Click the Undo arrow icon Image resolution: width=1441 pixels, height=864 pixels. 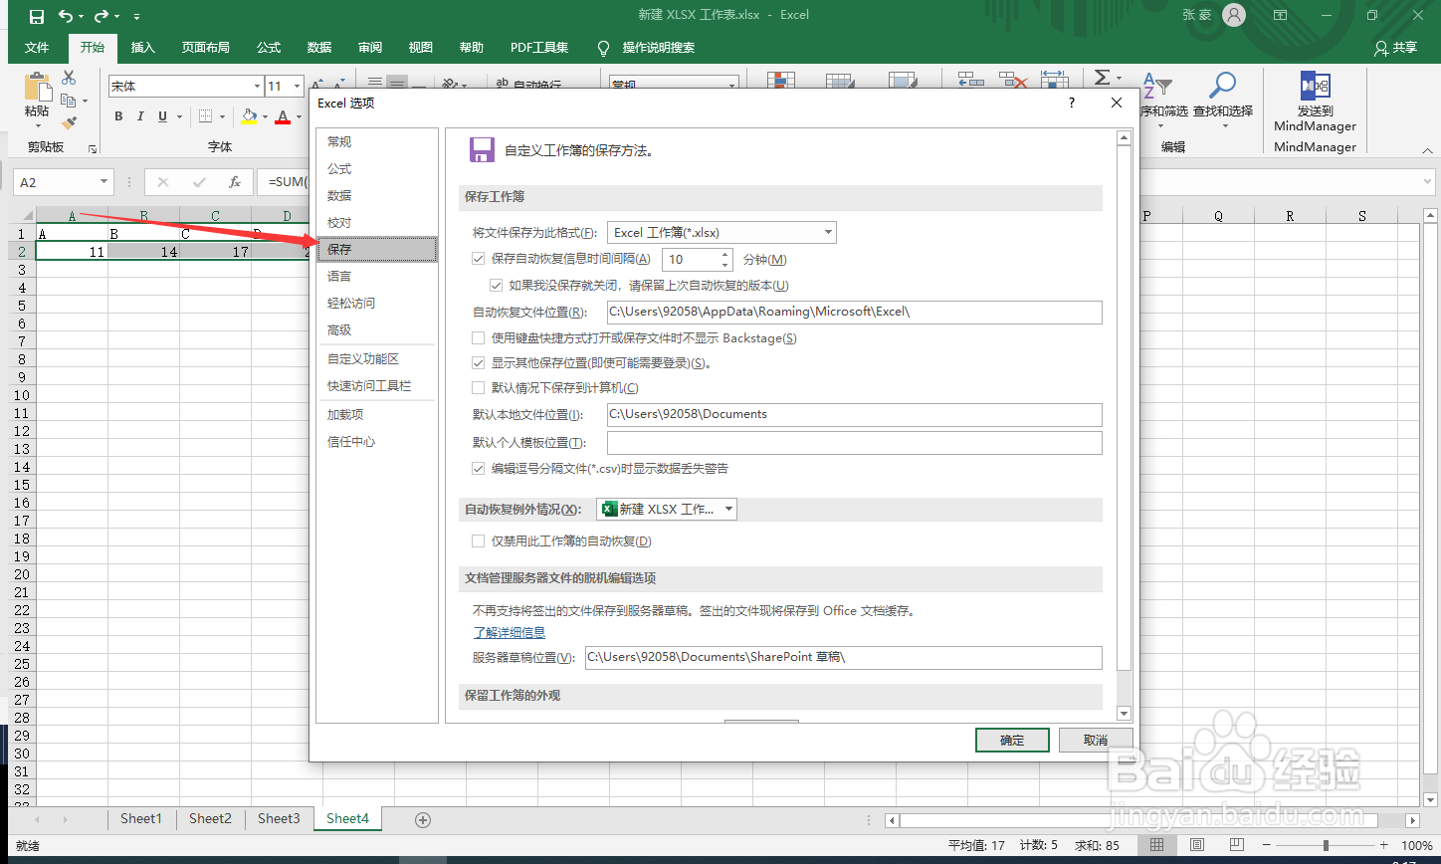pos(65,16)
